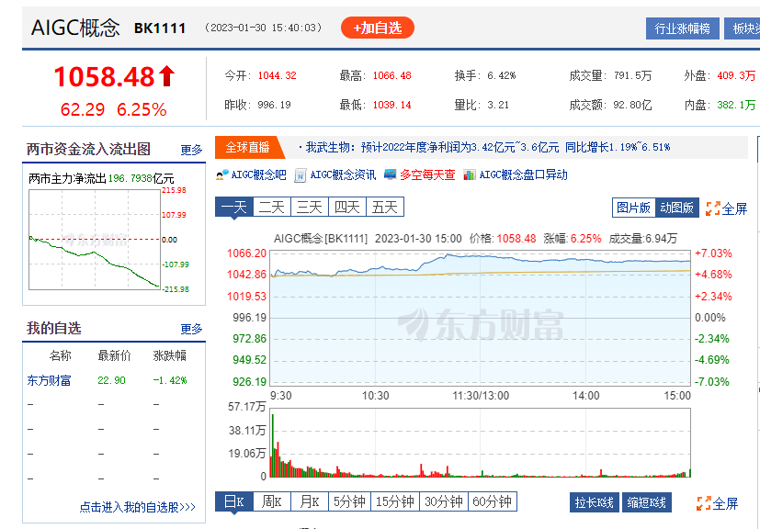
Task: Click the fullscreen icon beside 缩短K线
Action: click(x=703, y=503)
